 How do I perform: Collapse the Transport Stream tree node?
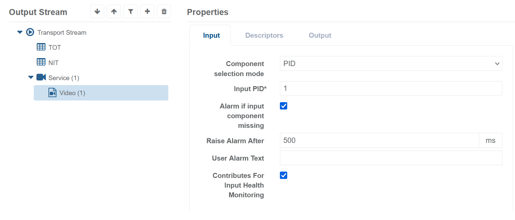[x=20, y=32]
